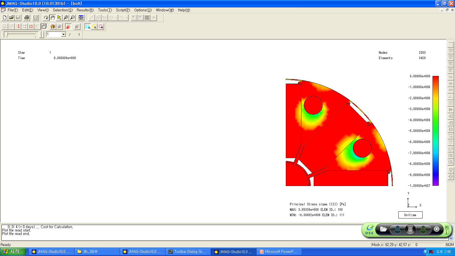Screen dimensions: 455x256
Task: Open the Help menu
Action: pyautogui.click(x=184, y=10)
